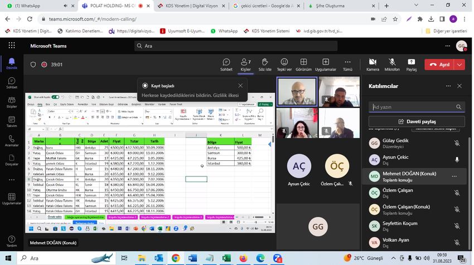Open Etkinlik in left sidebar
474x265 pixels.
coord(12,63)
